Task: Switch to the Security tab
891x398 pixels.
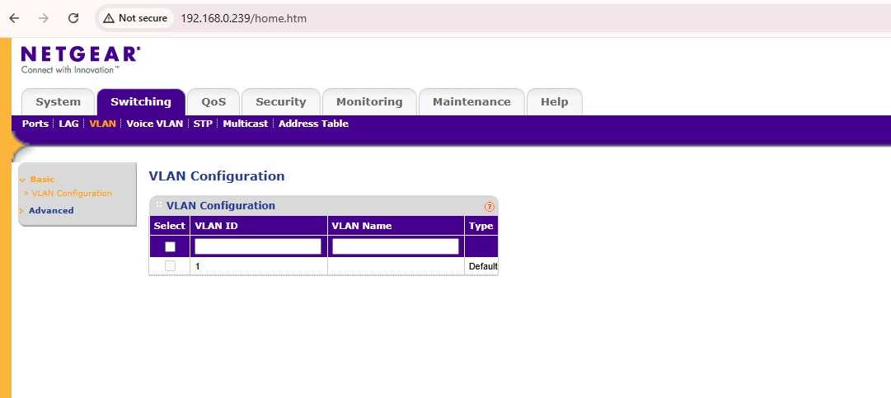Action: pos(280,102)
